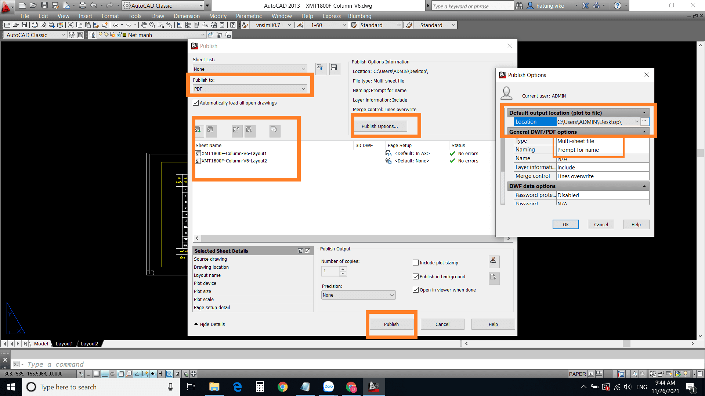
Task: Click the Current User profile icon
Action: coord(509,92)
